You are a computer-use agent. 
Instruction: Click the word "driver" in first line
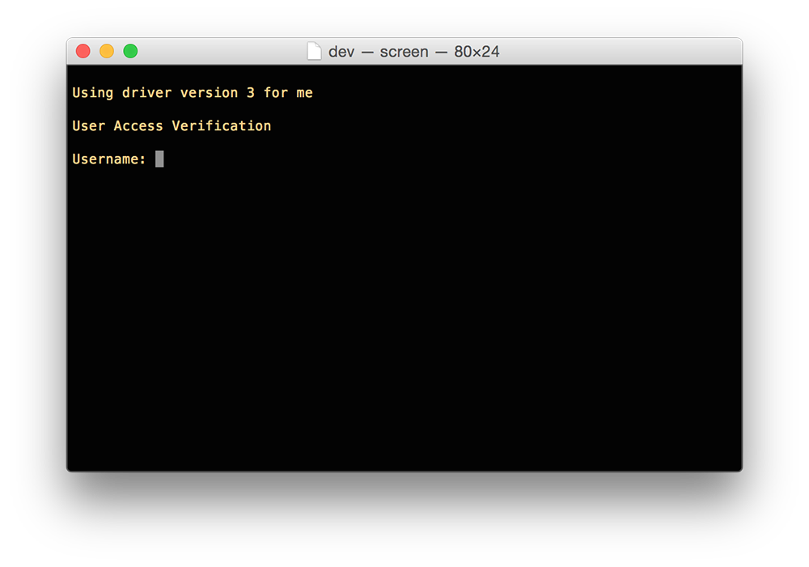coord(146,93)
